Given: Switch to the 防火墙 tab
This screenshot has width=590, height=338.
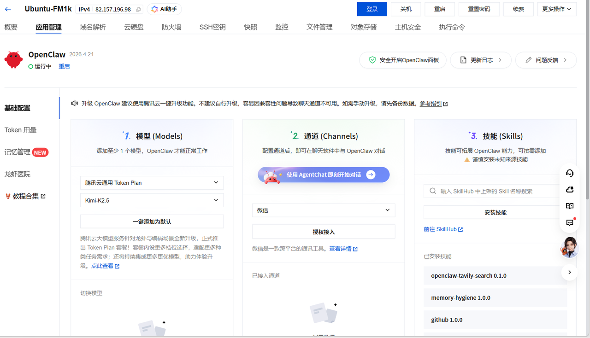Looking at the screenshot, I should pyautogui.click(x=171, y=27).
